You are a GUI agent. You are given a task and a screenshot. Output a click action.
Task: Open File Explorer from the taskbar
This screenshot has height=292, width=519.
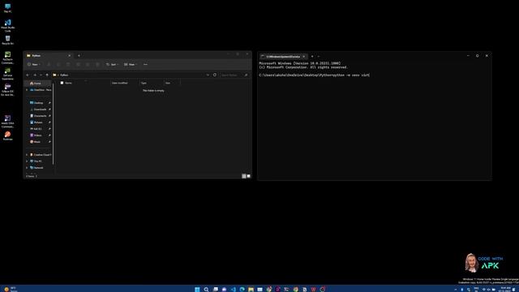251,290
